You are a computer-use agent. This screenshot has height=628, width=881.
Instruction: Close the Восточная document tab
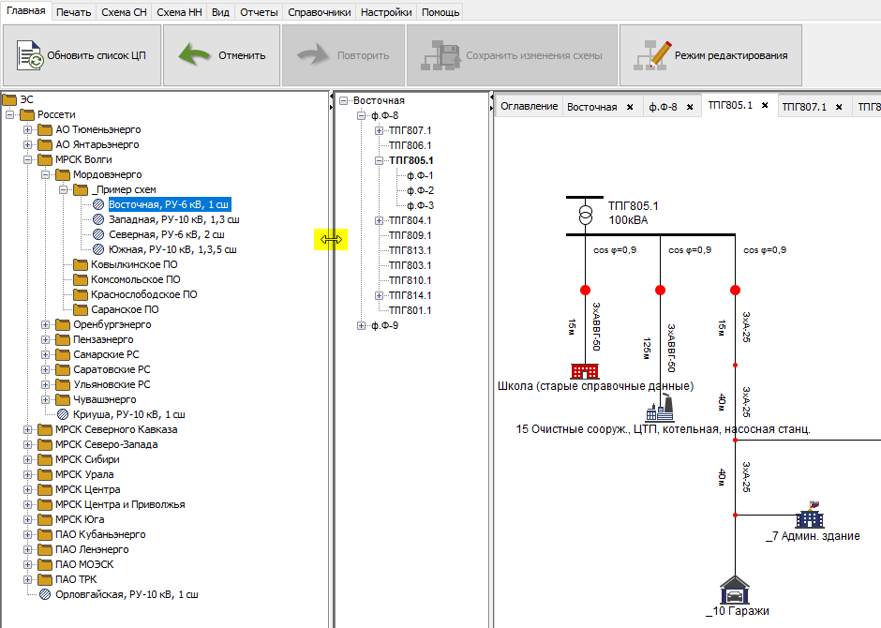[630, 107]
